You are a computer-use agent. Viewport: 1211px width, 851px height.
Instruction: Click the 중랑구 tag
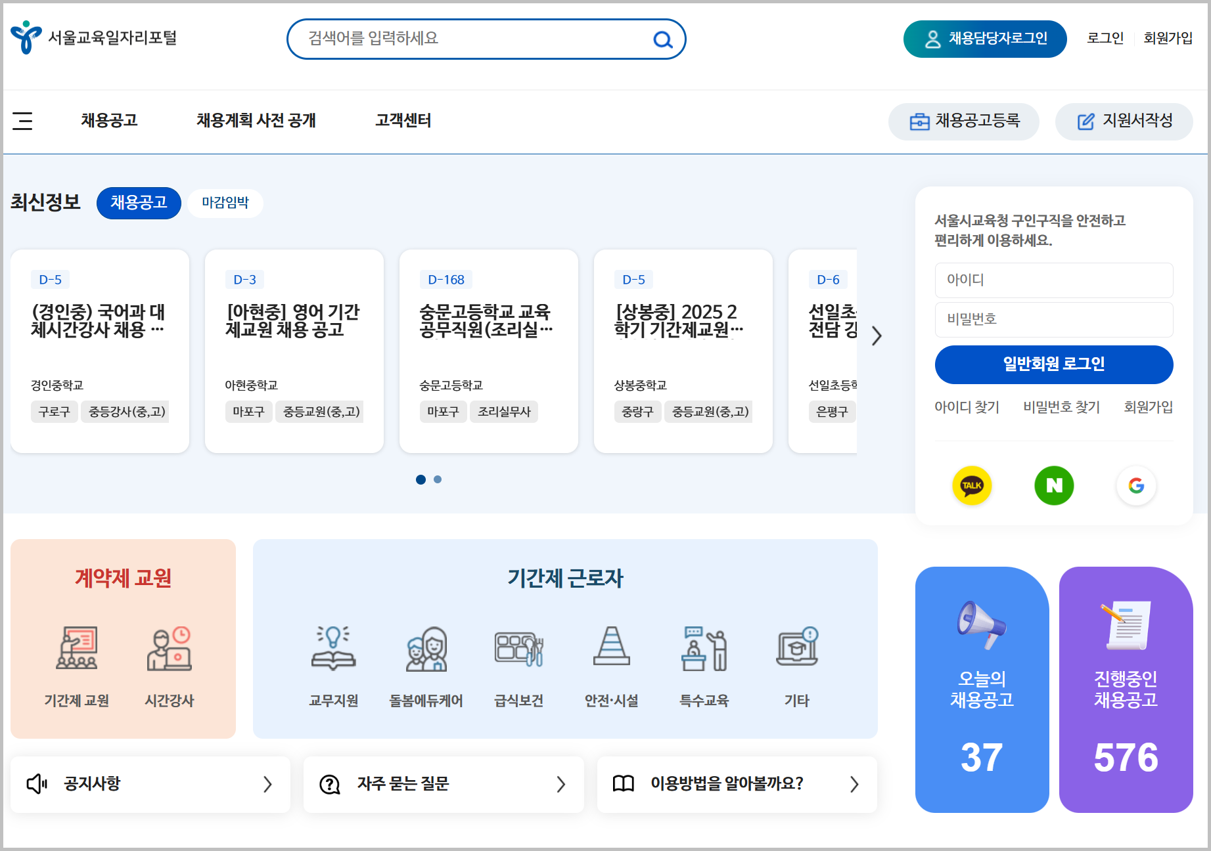point(637,412)
